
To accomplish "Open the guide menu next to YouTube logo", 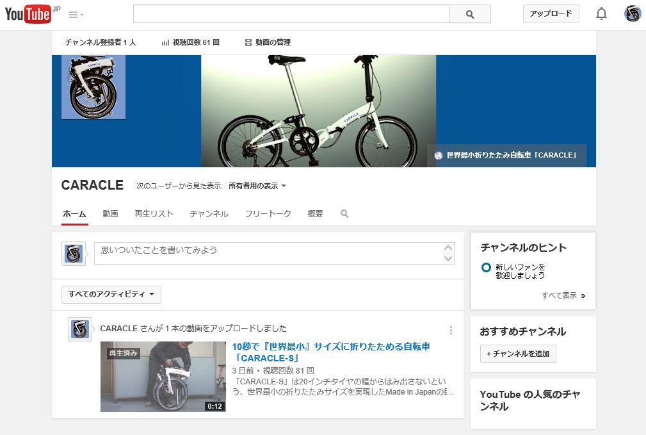I will tap(76, 15).
